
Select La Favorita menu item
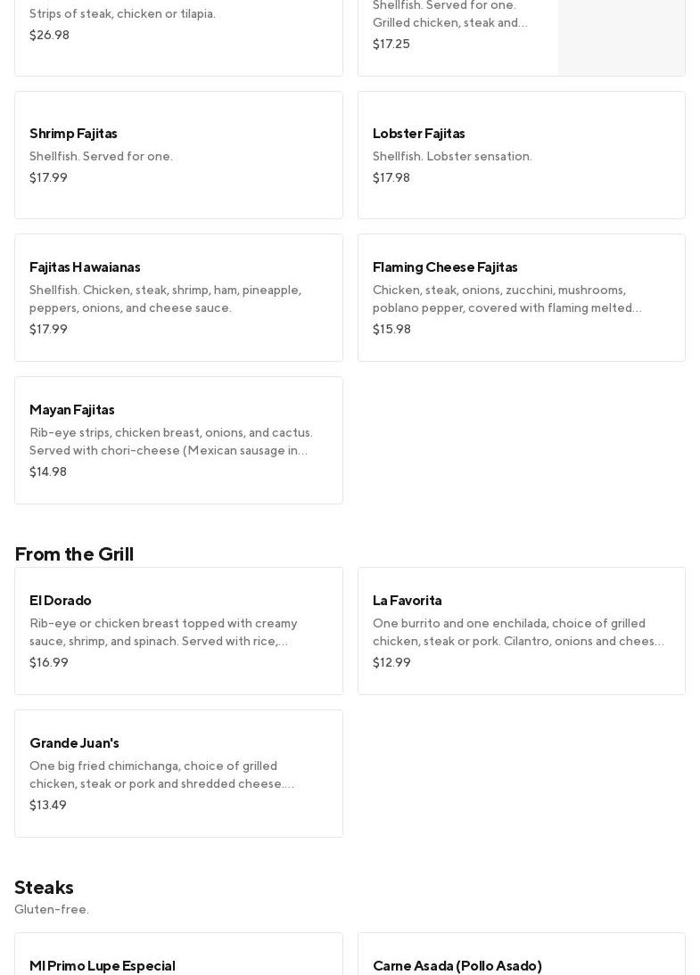point(521,631)
